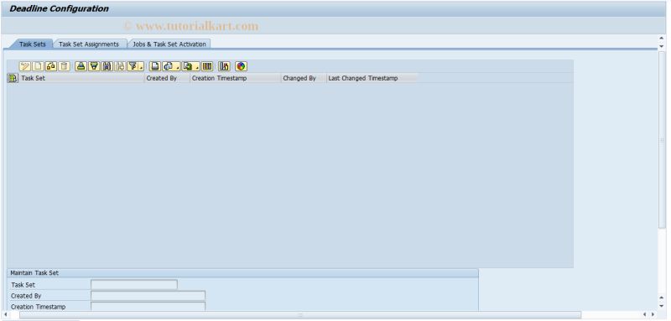Click the Sort ascending icon
Viewport: 671px width, 321px height.
click(81, 66)
